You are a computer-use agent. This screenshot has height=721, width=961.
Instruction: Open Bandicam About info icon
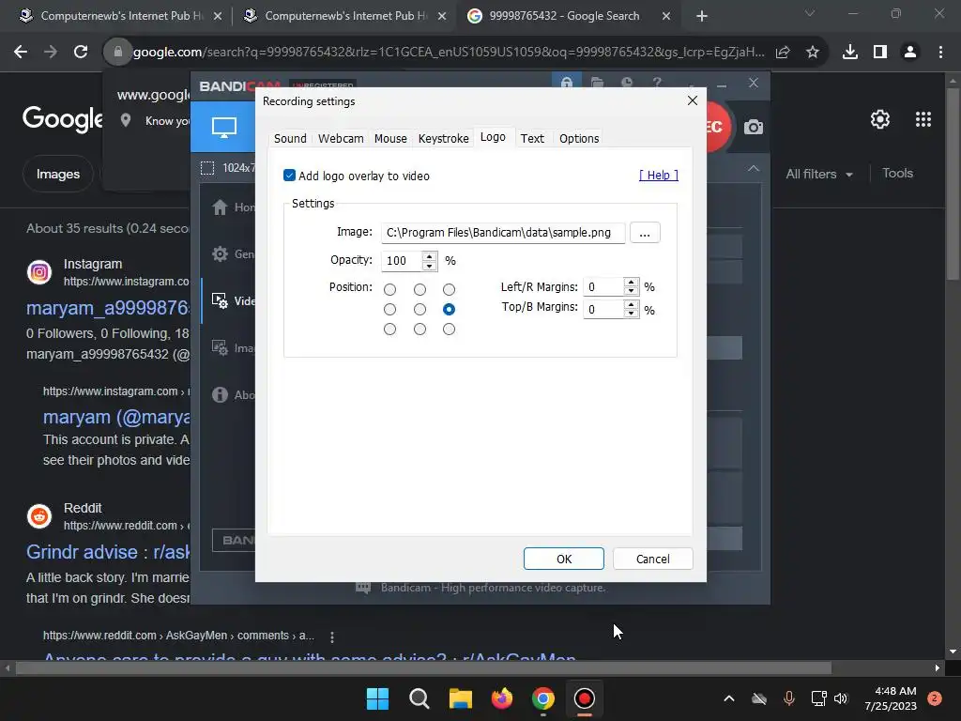(x=220, y=395)
